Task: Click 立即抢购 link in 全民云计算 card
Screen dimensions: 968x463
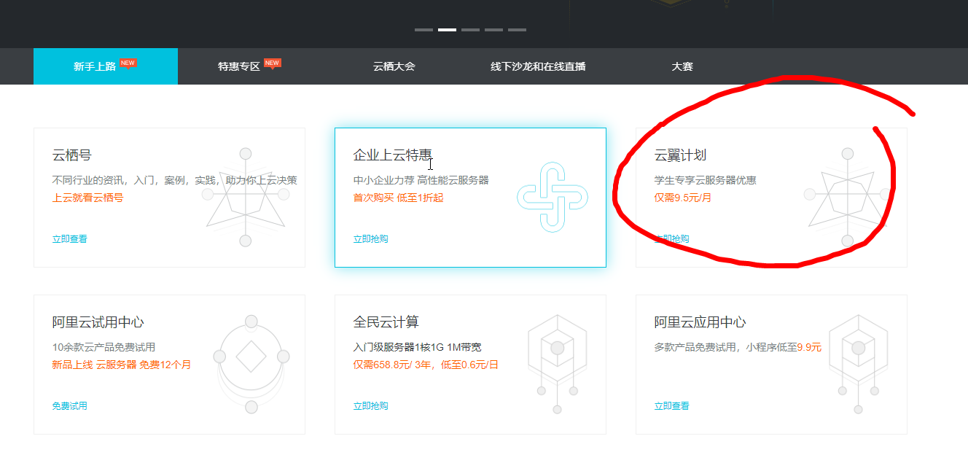Action: [x=371, y=406]
